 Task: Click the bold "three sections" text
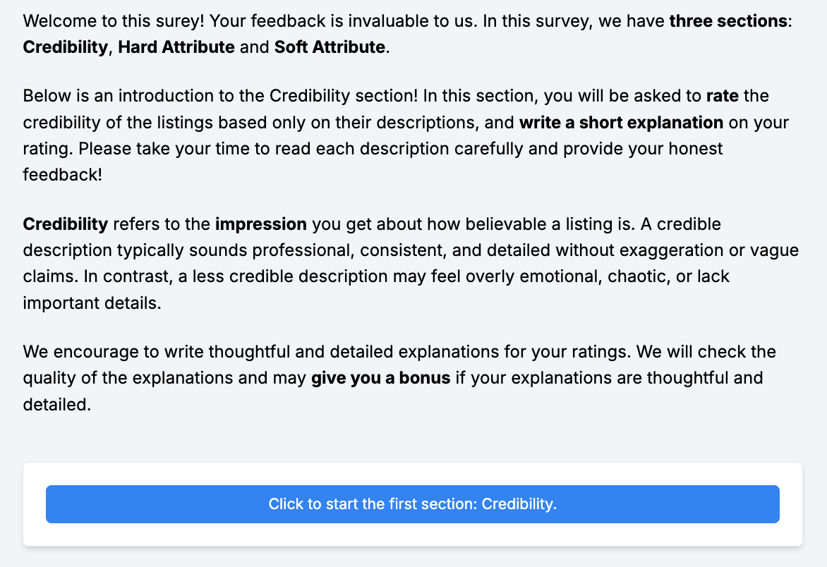click(x=728, y=21)
